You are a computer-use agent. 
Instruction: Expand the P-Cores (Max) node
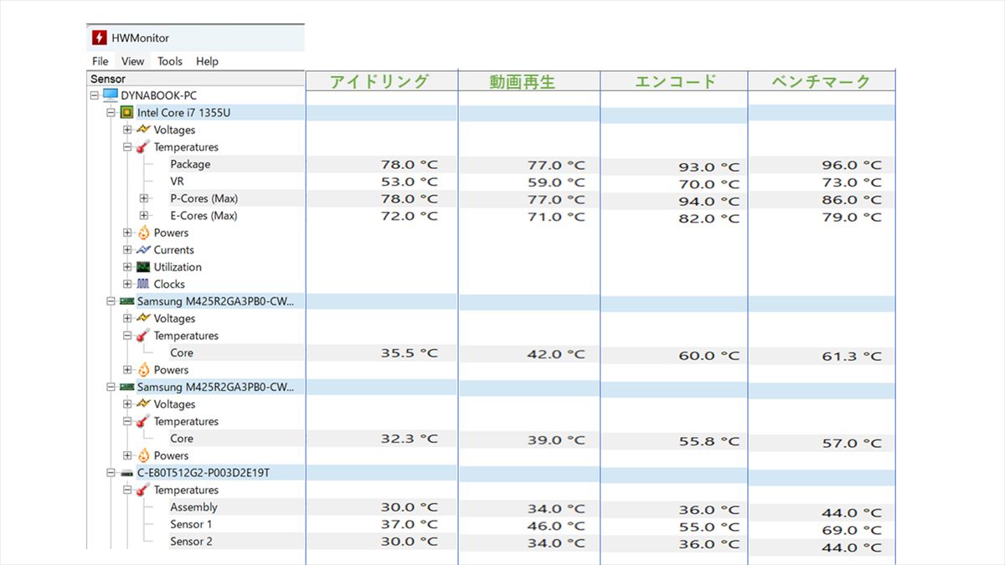(x=144, y=198)
